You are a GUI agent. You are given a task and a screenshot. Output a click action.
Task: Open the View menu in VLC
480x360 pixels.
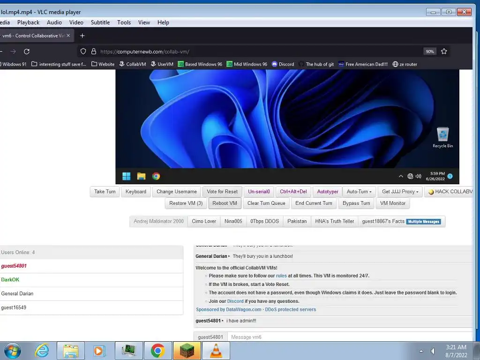pyautogui.click(x=144, y=22)
